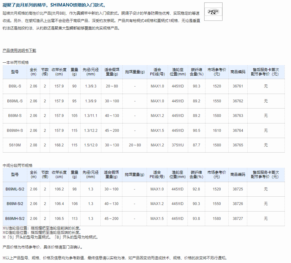Click the total length value 2.08
291x263 pixels.
pyautogui.click(x=33, y=145)
